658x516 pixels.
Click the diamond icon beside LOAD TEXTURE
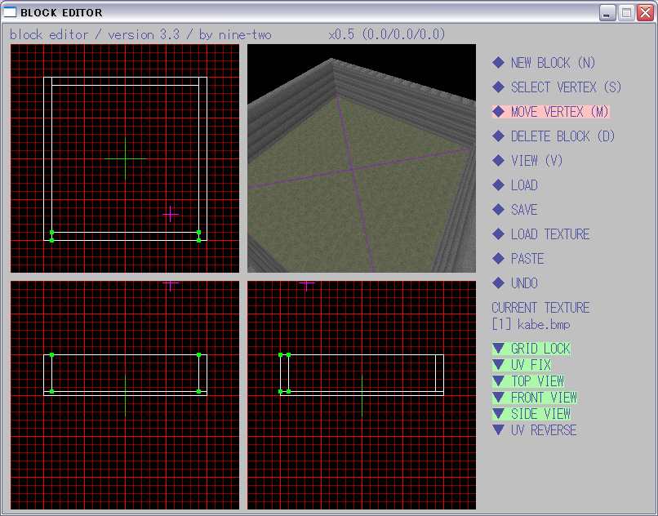pyautogui.click(x=498, y=234)
